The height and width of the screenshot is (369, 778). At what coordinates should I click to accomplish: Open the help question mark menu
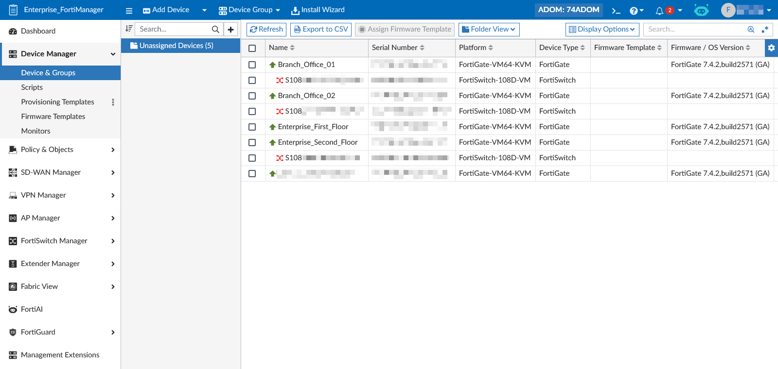637,10
